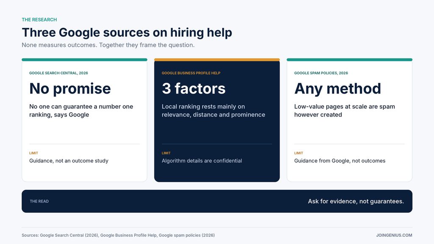Click the "THE RESEARCH" eyebrow label
Viewport: 434px width, 244px height.
coord(39,19)
